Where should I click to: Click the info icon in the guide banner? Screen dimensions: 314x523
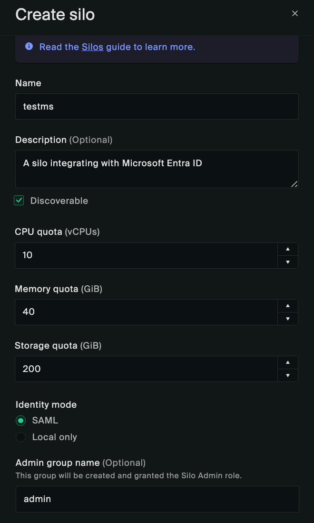[29, 47]
